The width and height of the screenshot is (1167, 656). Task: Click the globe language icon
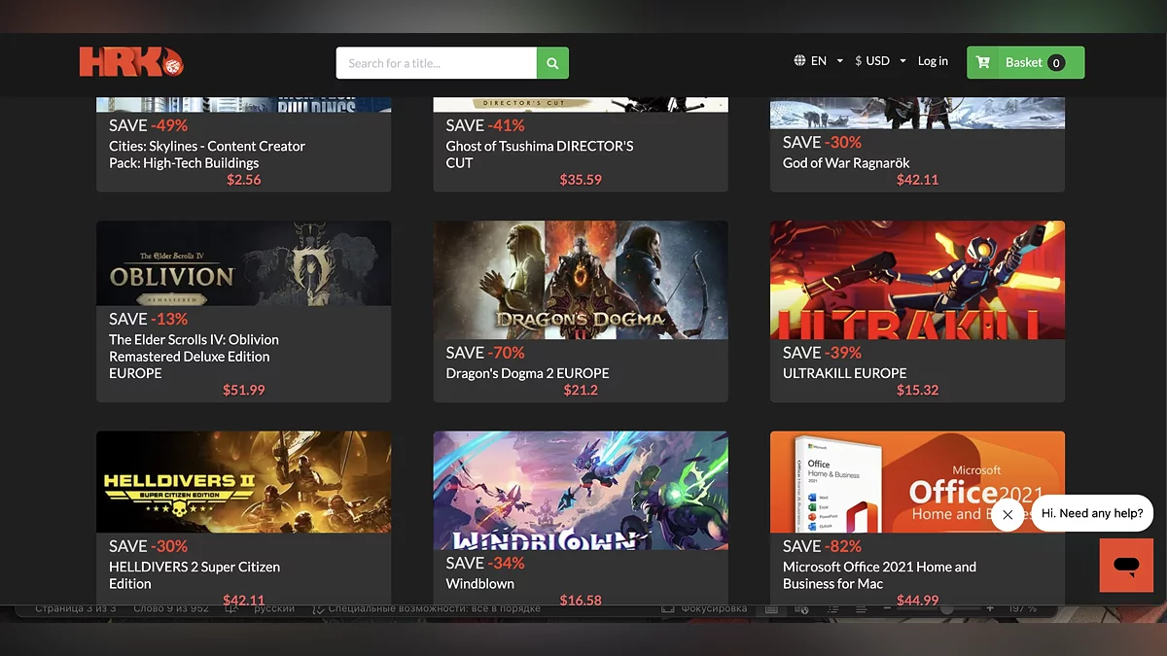[799, 61]
